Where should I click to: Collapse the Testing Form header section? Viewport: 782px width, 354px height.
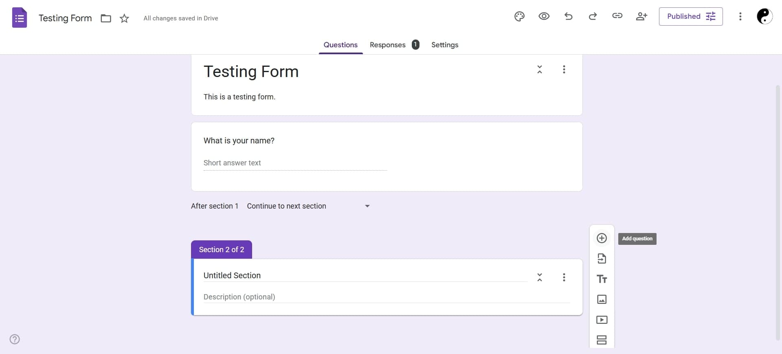coord(540,70)
